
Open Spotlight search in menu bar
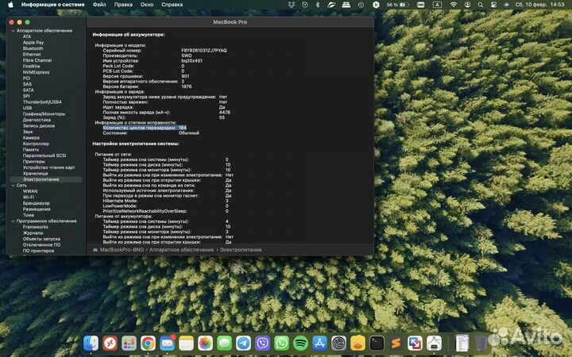(481, 5)
